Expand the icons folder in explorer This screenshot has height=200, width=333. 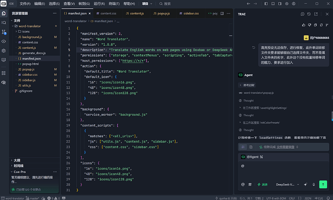(x=24, y=32)
